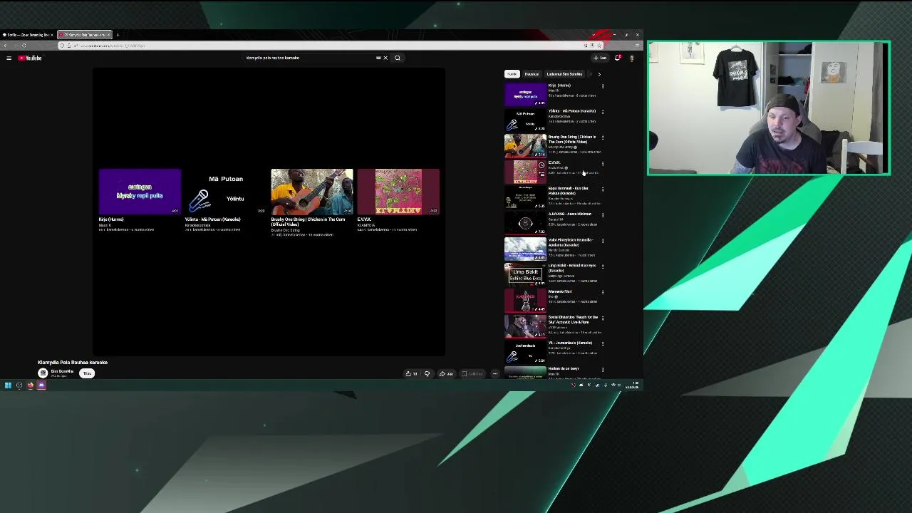
Task: Open options menu for E.V.V.K. sidebar video
Action: pyautogui.click(x=602, y=163)
